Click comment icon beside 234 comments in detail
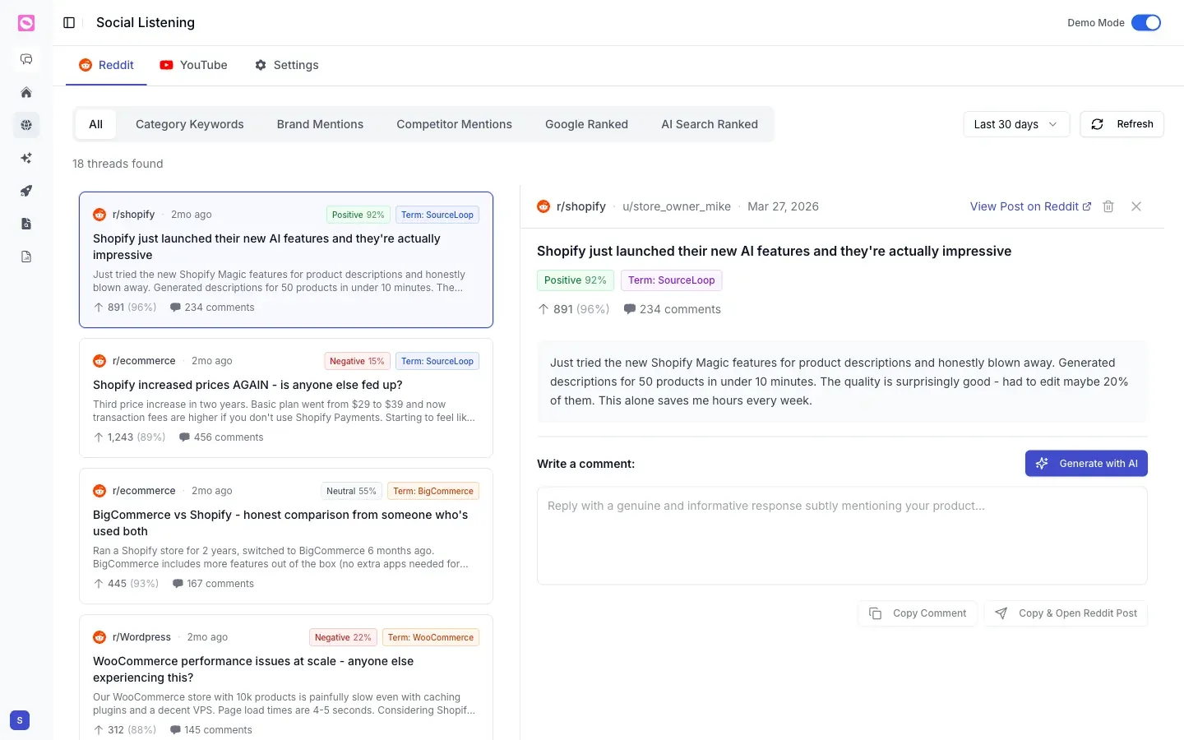The width and height of the screenshot is (1184, 740). pyautogui.click(x=630, y=309)
